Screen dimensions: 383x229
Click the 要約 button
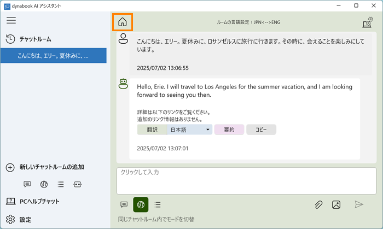click(x=229, y=130)
